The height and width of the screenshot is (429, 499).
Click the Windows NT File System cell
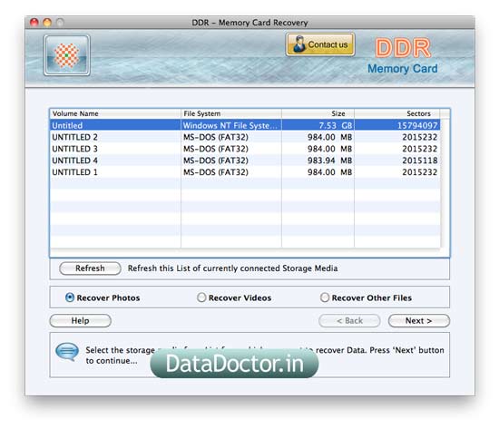pyautogui.click(x=230, y=125)
